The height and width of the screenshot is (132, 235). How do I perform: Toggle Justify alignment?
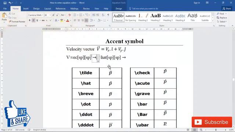86,21
